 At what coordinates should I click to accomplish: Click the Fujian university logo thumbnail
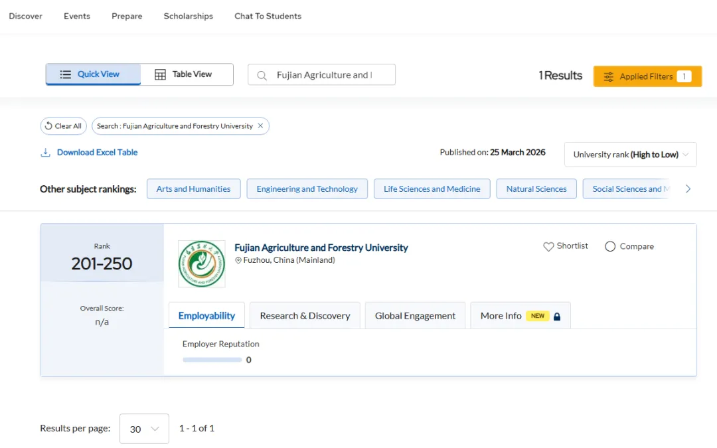202,263
